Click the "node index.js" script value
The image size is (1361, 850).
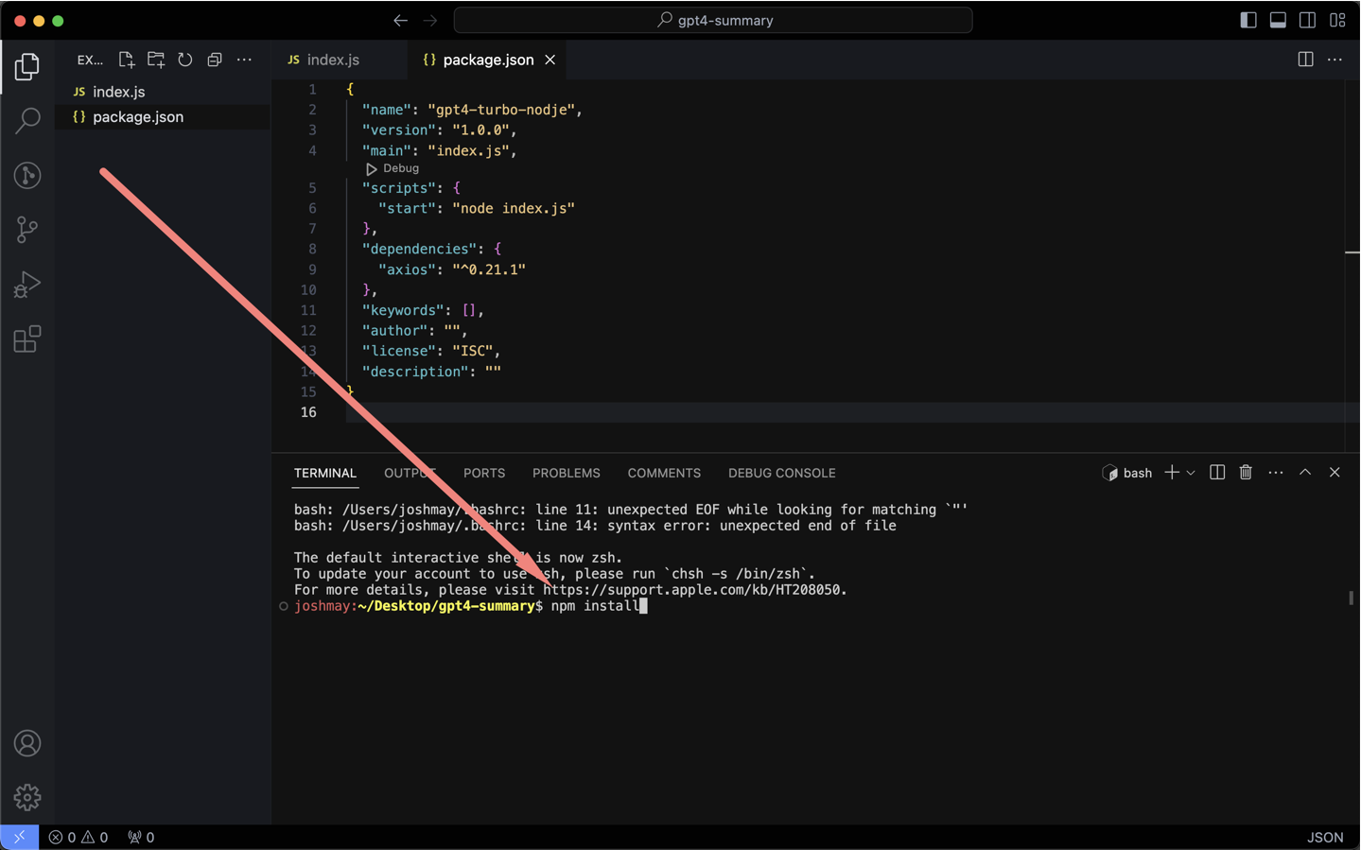(514, 208)
